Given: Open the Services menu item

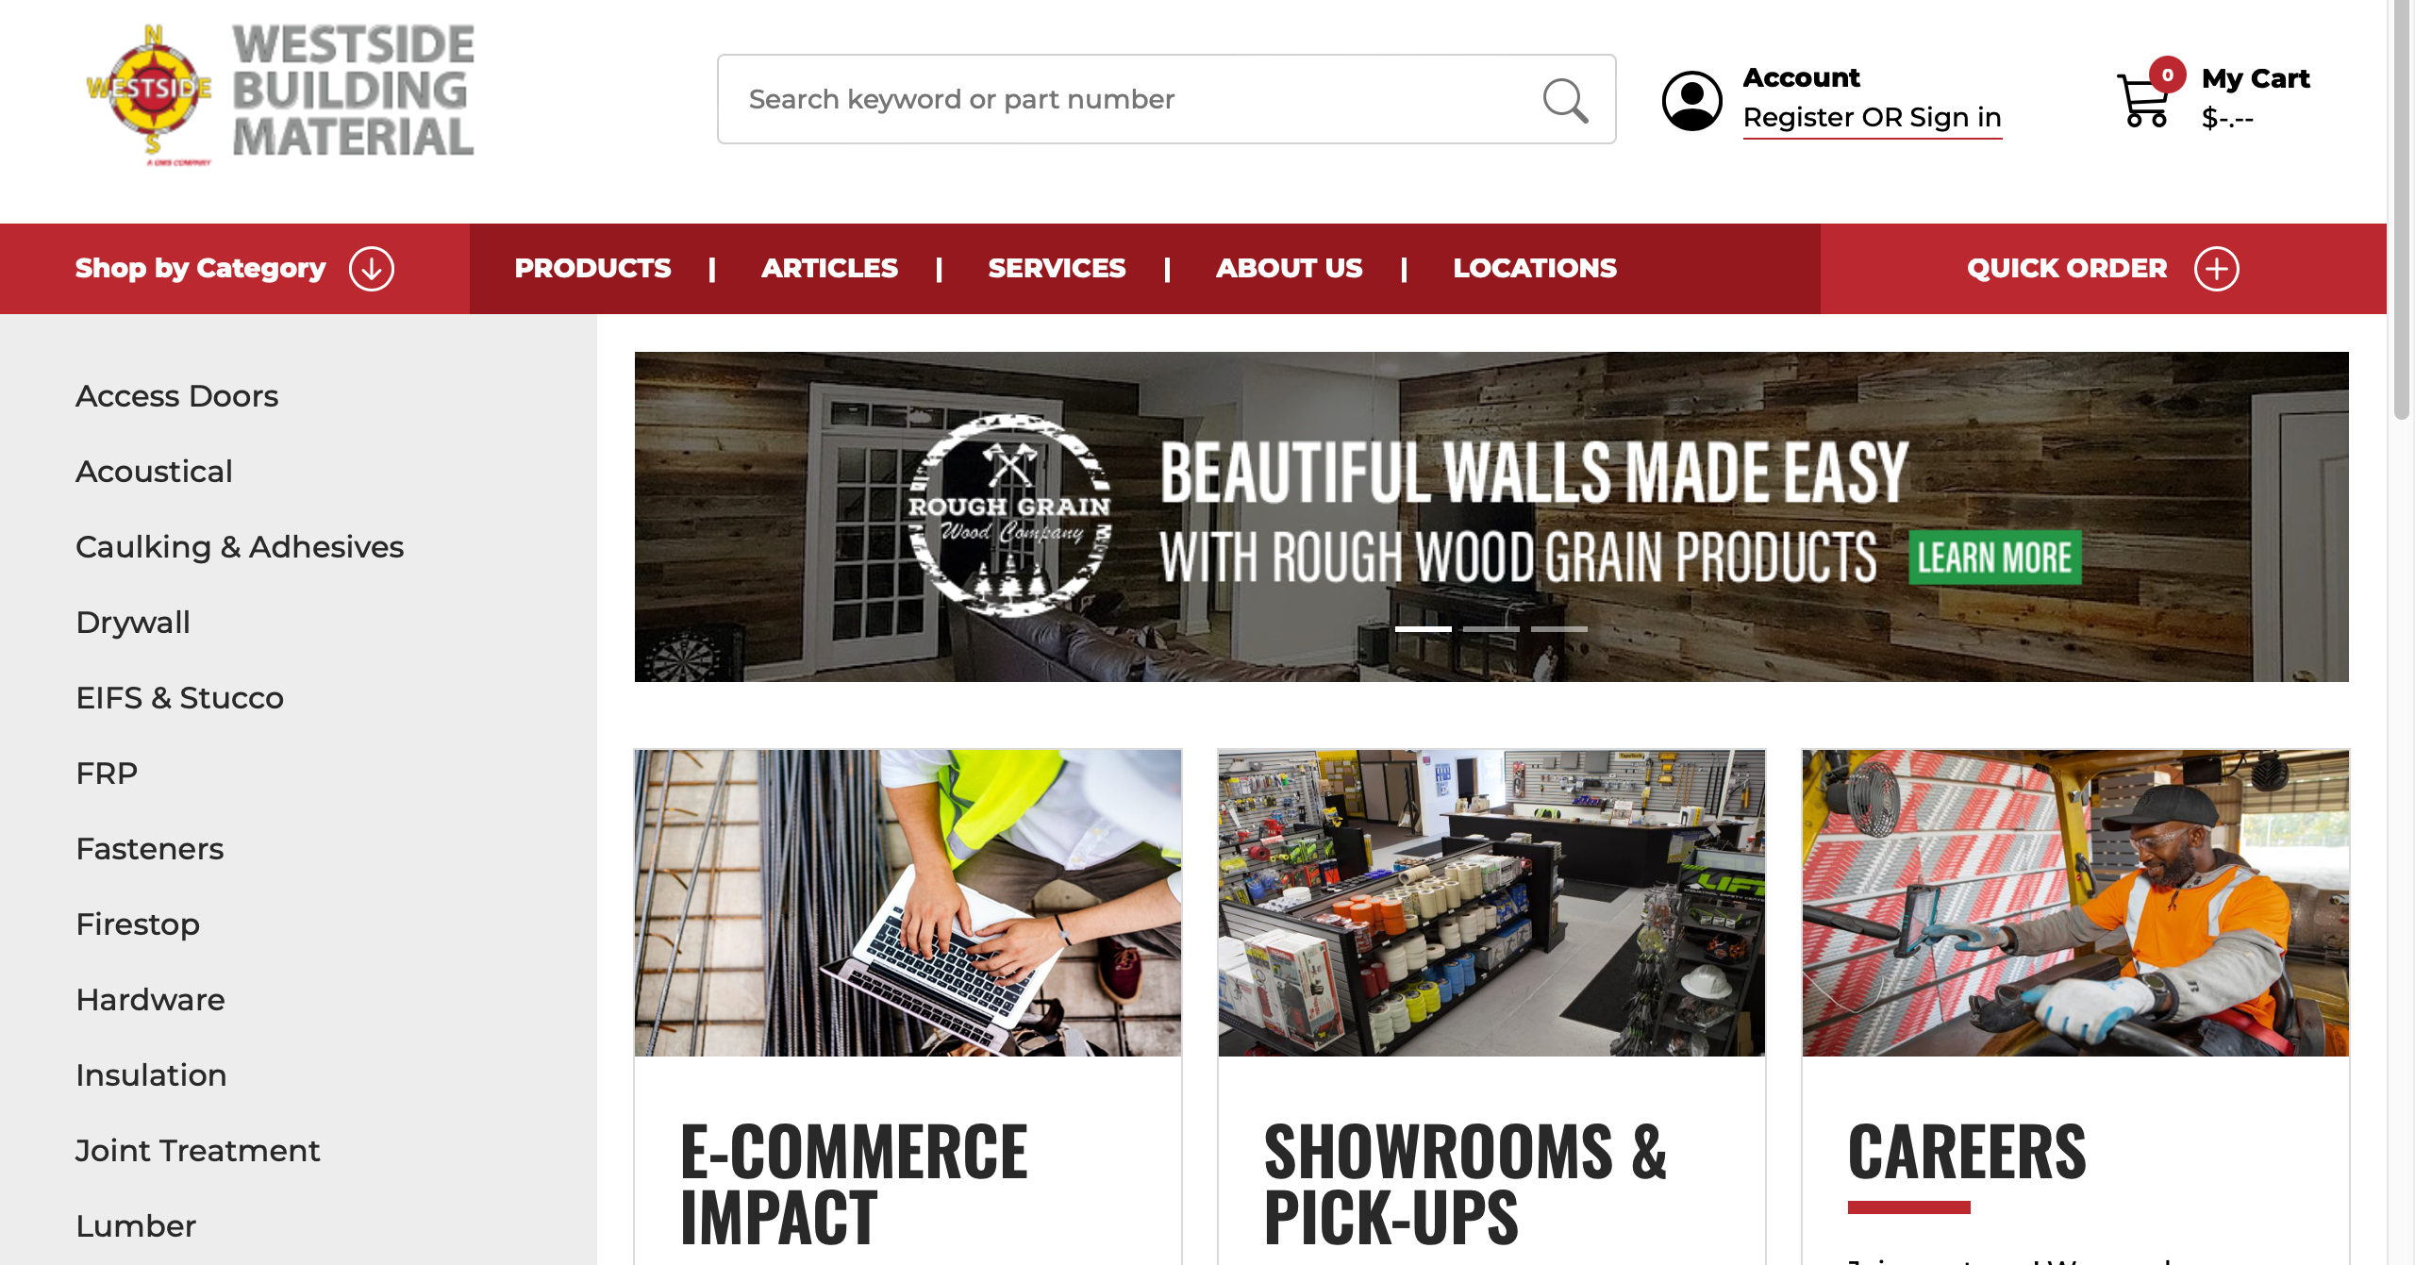Looking at the screenshot, I should [x=1057, y=269].
